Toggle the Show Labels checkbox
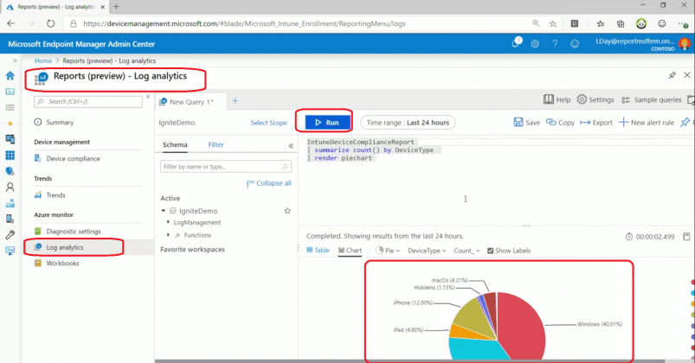Image resolution: width=695 pixels, height=363 pixels. (x=491, y=251)
